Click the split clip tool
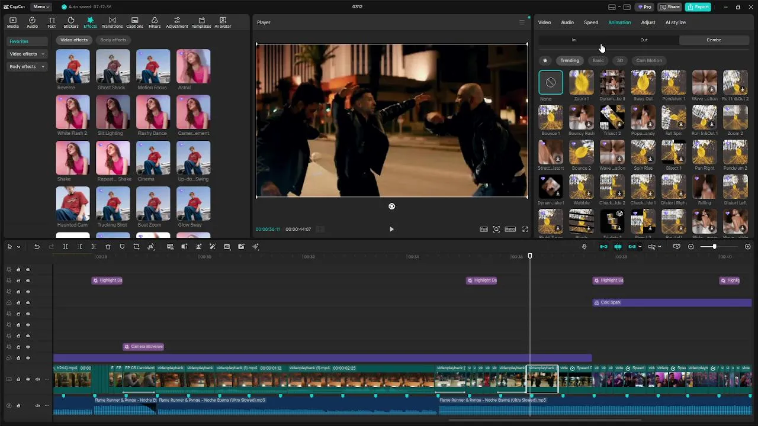 65,247
